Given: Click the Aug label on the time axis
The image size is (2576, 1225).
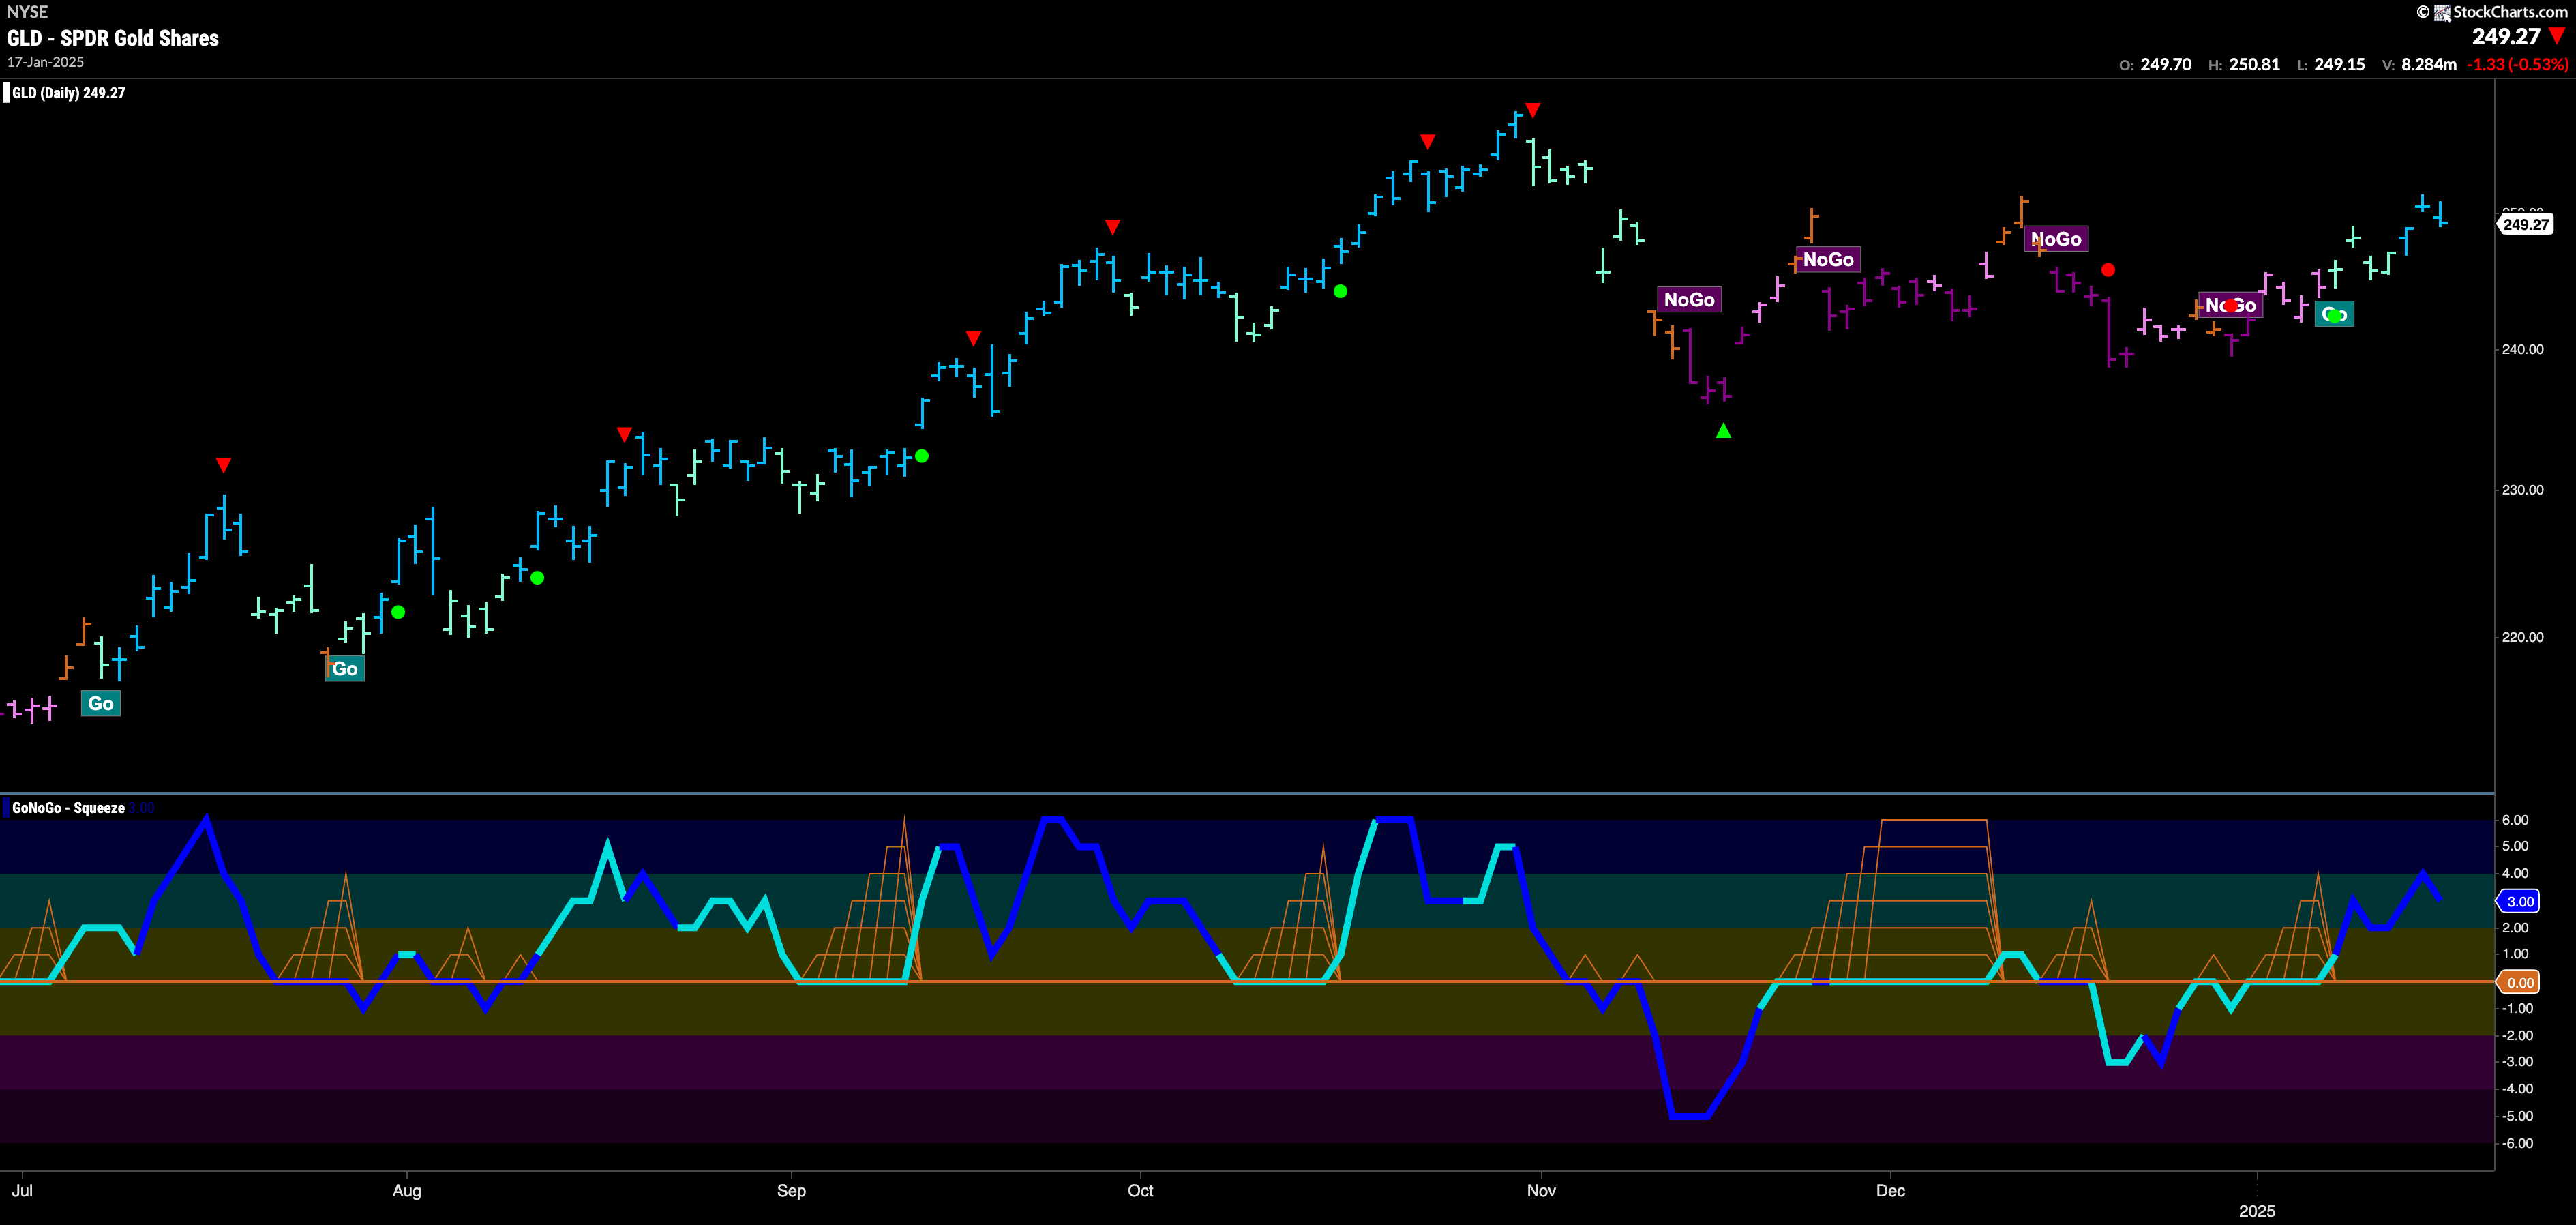Looking at the screenshot, I should coord(407,1190).
